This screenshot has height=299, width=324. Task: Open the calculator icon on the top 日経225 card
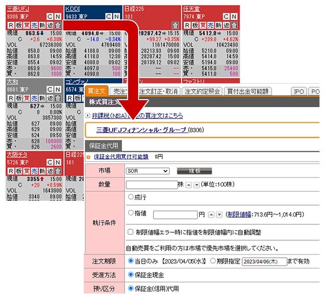point(175,25)
